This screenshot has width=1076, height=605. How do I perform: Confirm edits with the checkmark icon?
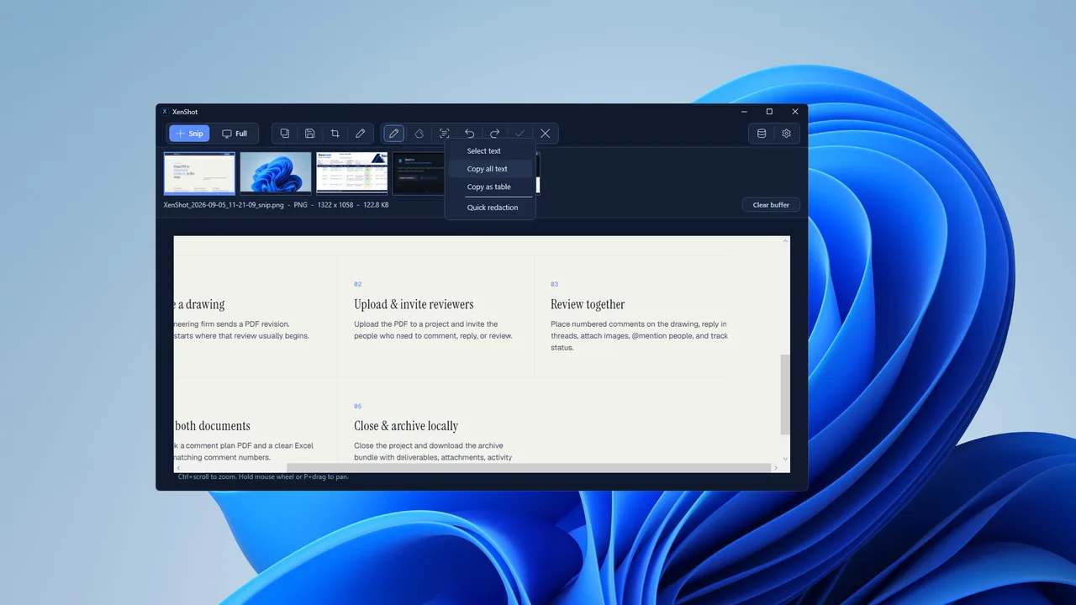tap(520, 134)
